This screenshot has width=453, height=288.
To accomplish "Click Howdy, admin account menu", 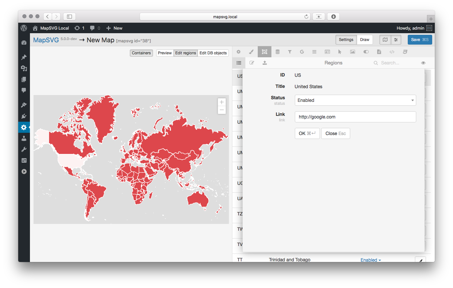I will pyautogui.click(x=414, y=28).
